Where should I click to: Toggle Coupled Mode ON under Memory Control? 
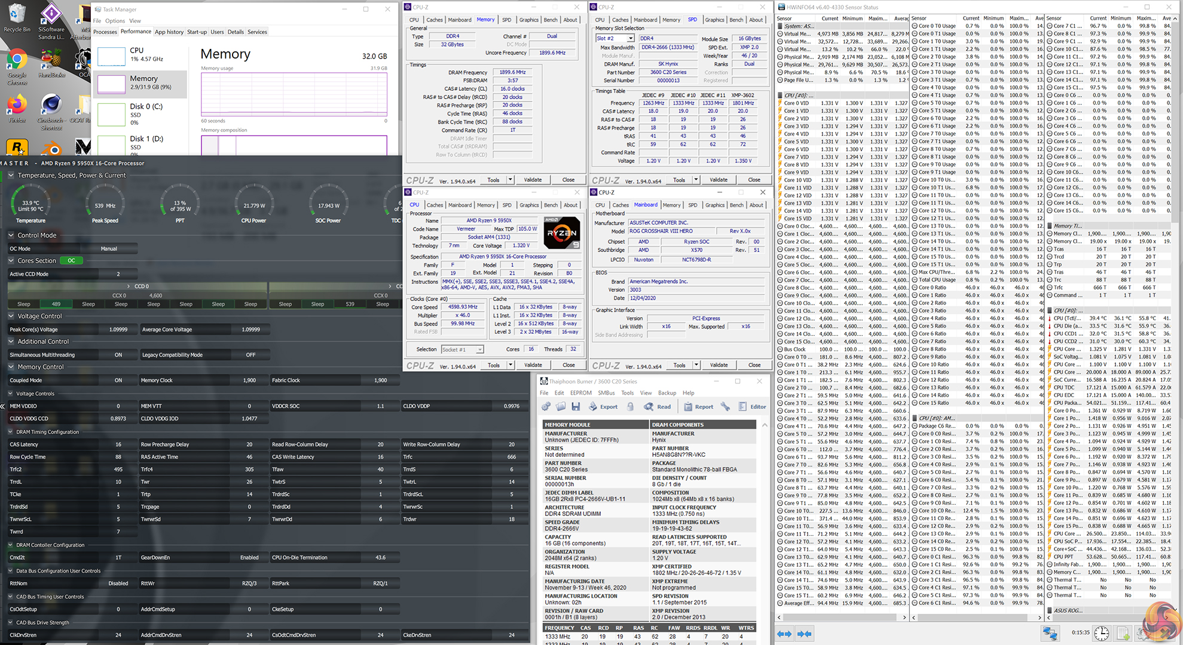(x=118, y=380)
